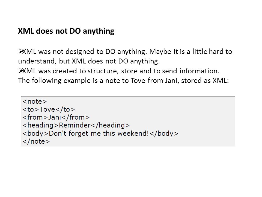The width and height of the screenshot is (262, 197).
Task: Click 'stored as XML:' text
Action: (205, 80)
